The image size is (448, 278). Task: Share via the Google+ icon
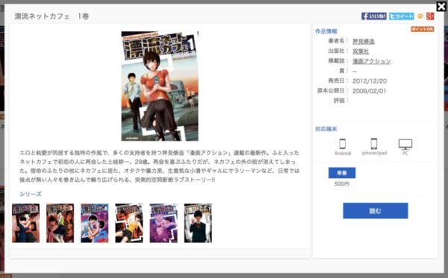coord(430,16)
